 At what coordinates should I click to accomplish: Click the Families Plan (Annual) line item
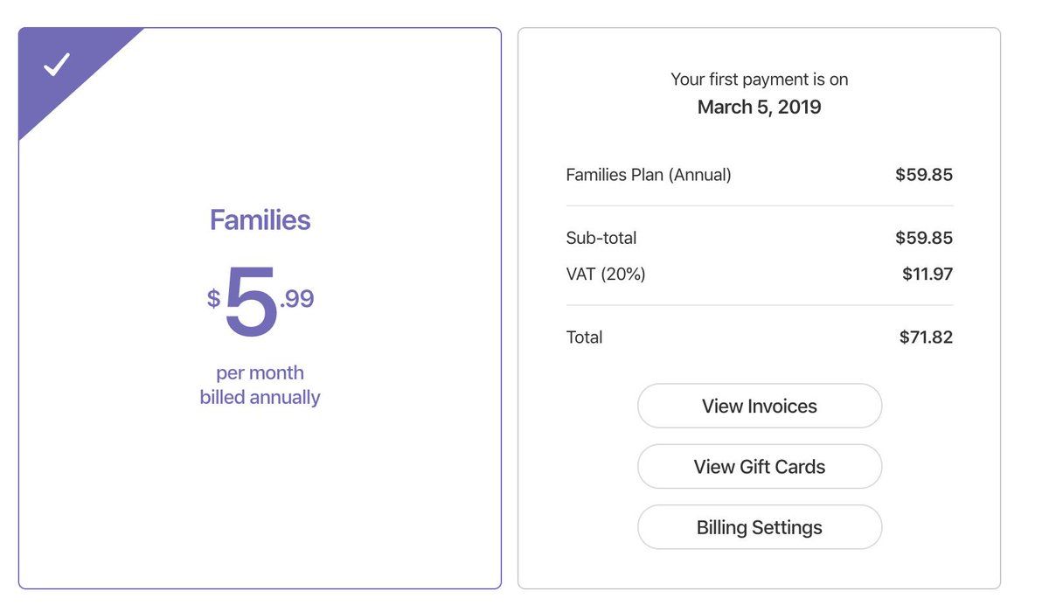[648, 175]
